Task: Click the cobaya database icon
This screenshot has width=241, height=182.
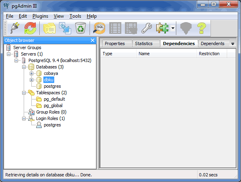Action: [39, 73]
